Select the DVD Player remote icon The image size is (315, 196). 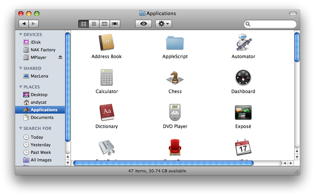[x=175, y=112]
